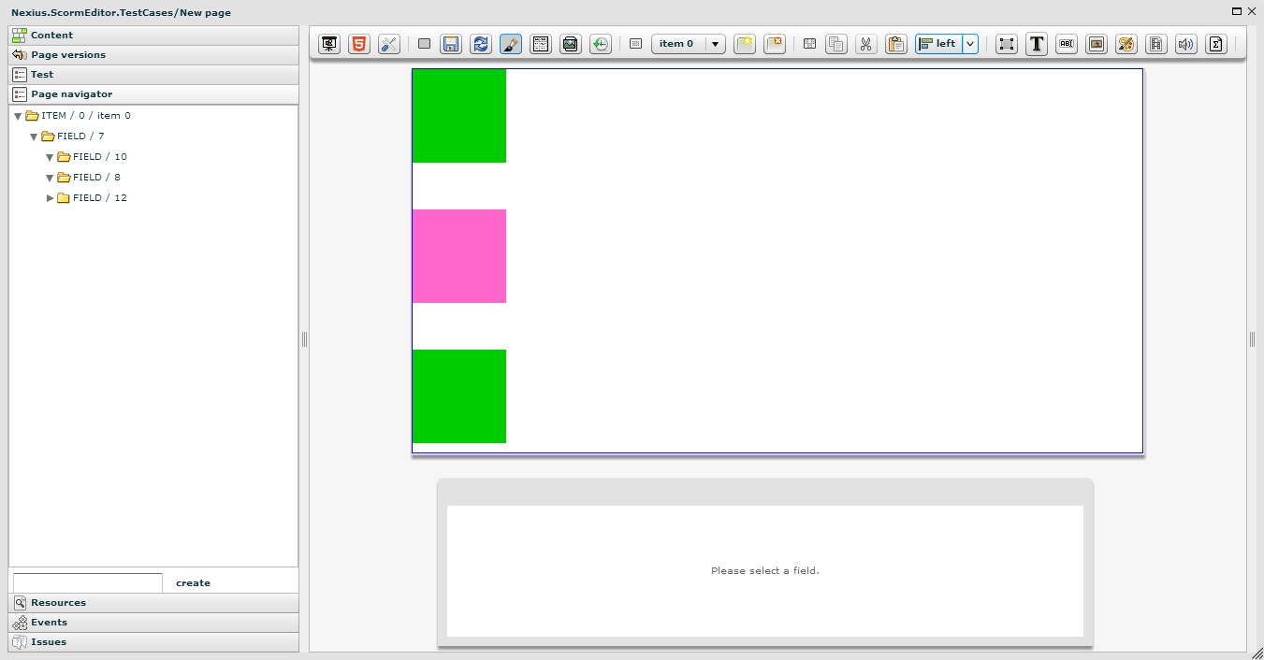Select FIELD / 10 in the page navigator
This screenshot has width=1264, height=660.
pos(99,157)
